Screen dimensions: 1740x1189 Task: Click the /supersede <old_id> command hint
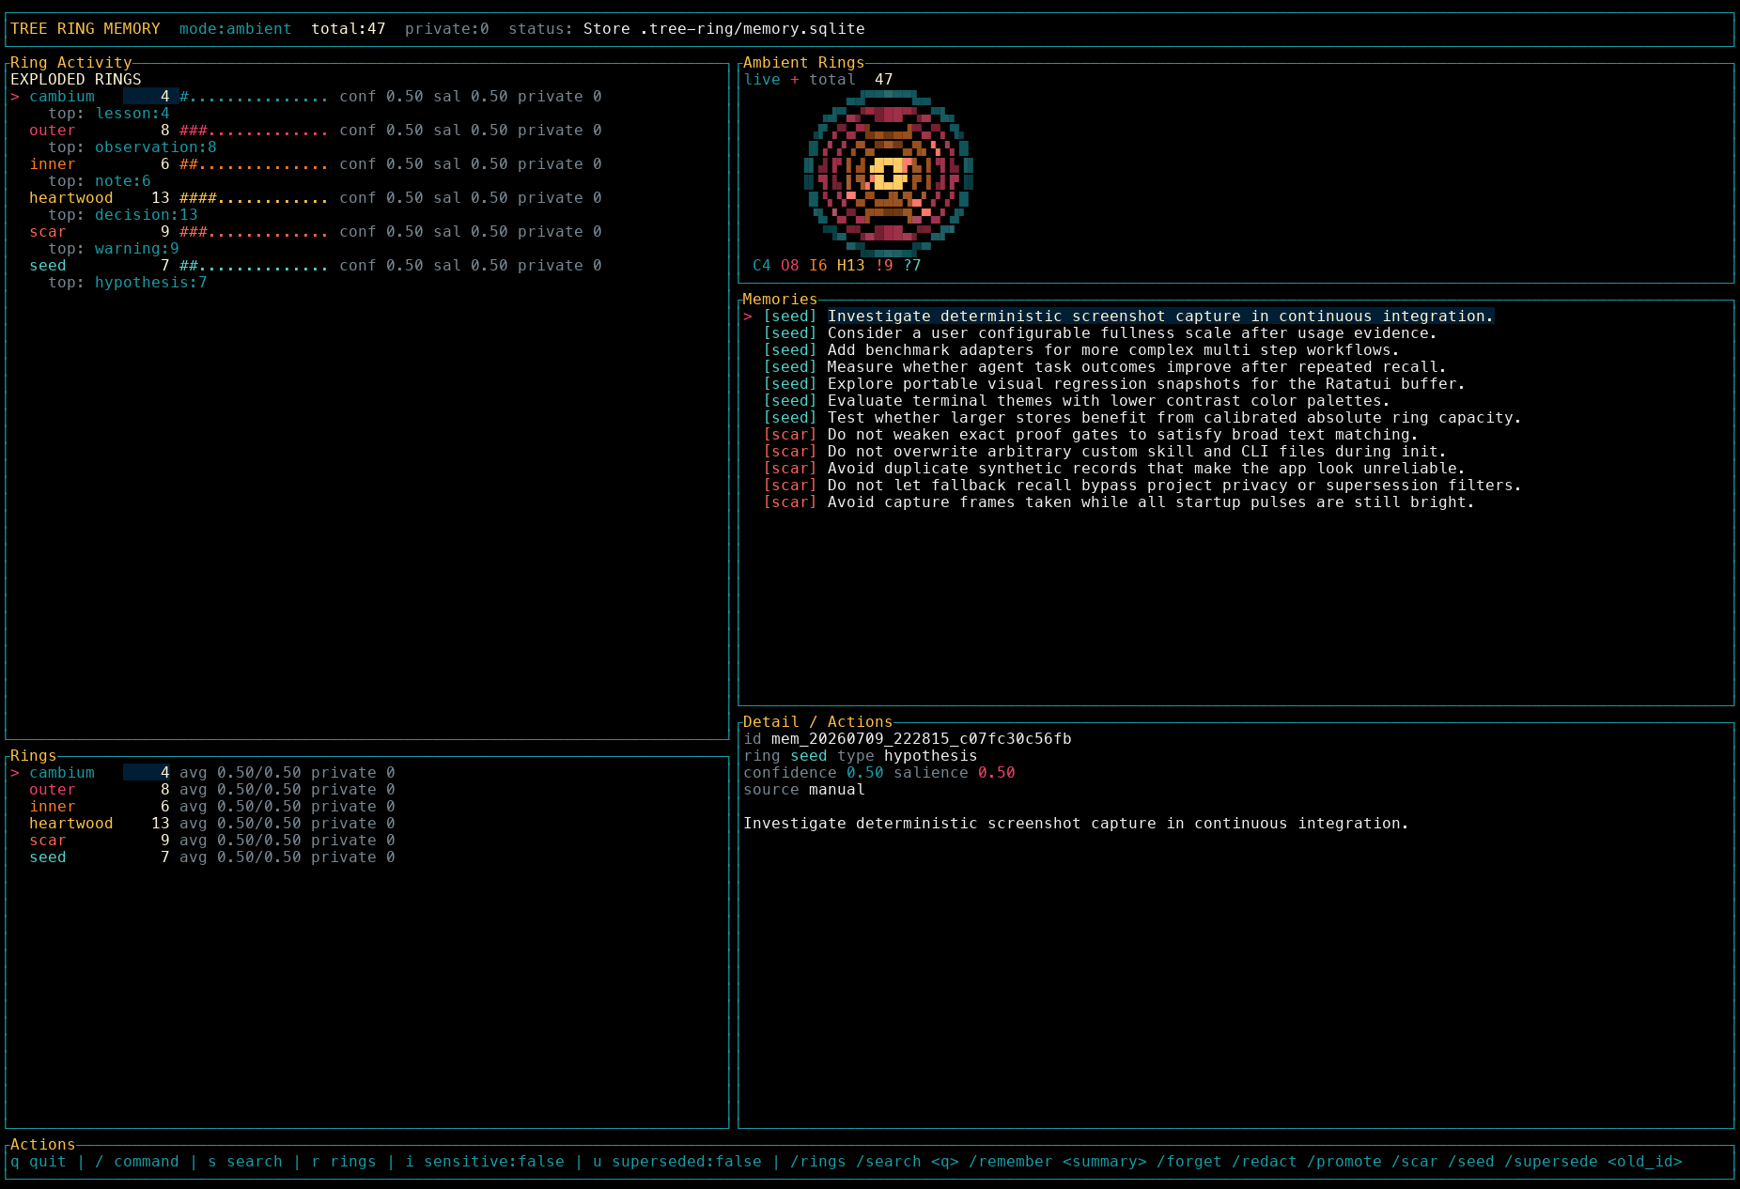(x=1593, y=1162)
